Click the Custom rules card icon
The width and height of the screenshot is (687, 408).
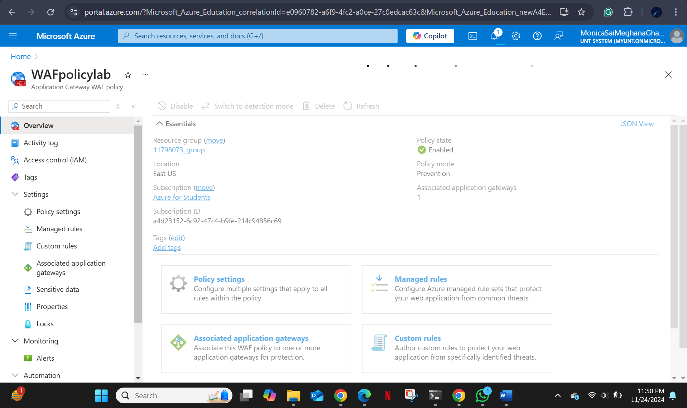coord(379,343)
